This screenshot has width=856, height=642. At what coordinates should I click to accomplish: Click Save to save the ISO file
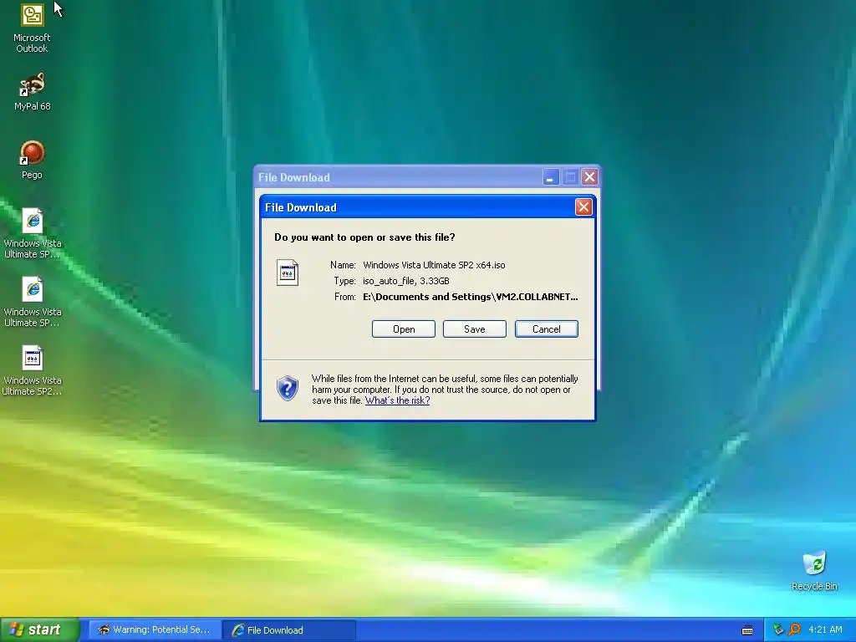(475, 329)
